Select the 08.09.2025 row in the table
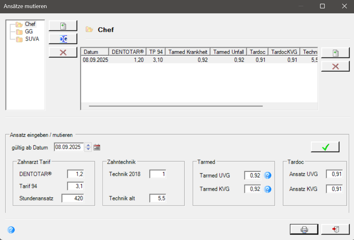Viewport: 354px width, 240px height. pos(199,60)
